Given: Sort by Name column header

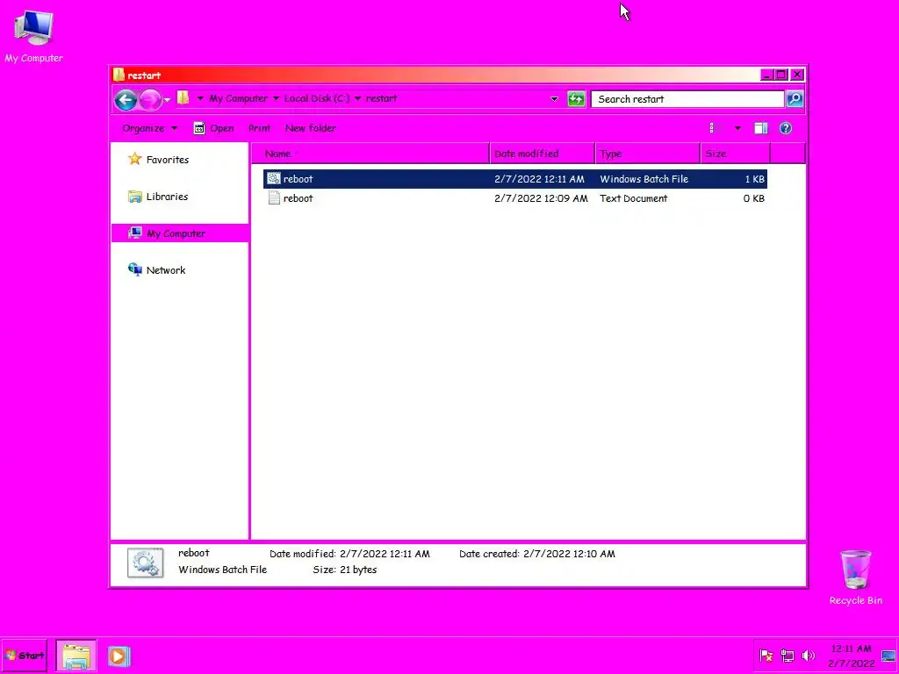Looking at the screenshot, I should click(x=370, y=154).
